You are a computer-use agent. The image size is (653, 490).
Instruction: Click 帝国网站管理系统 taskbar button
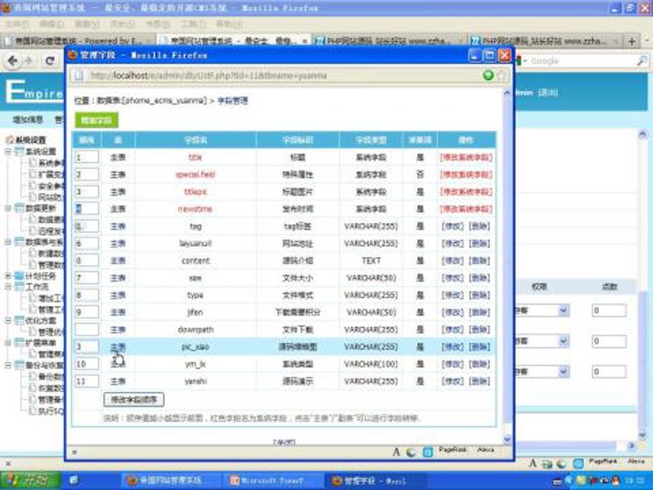171,480
